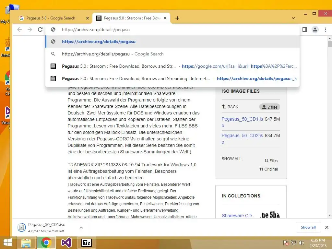The image size is (332, 249).
Task: Click the 647.5M file size text
Action: pos(272,119)
